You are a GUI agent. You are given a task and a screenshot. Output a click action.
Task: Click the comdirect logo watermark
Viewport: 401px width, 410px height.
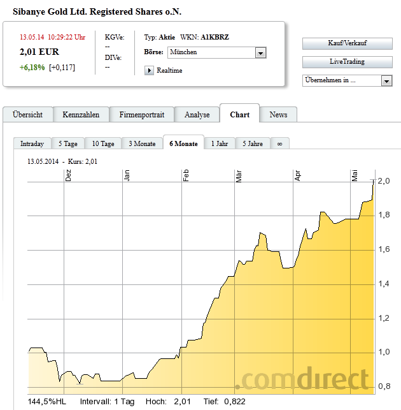(302, 377)
